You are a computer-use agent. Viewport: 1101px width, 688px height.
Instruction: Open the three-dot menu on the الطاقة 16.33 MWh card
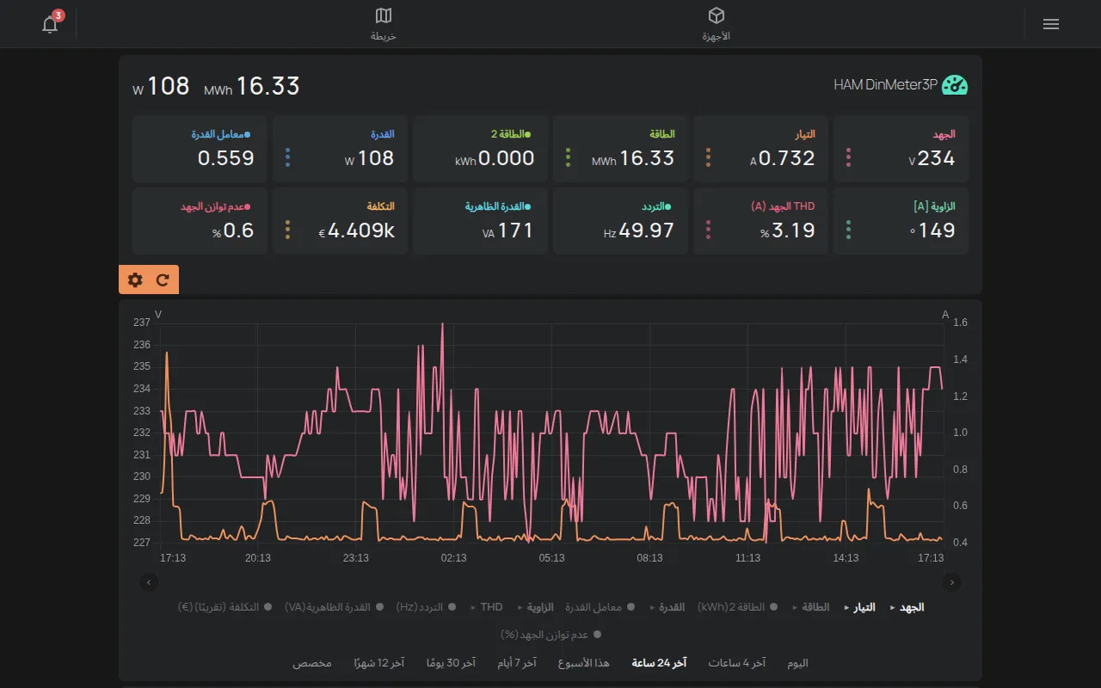(x=569, y=157)
